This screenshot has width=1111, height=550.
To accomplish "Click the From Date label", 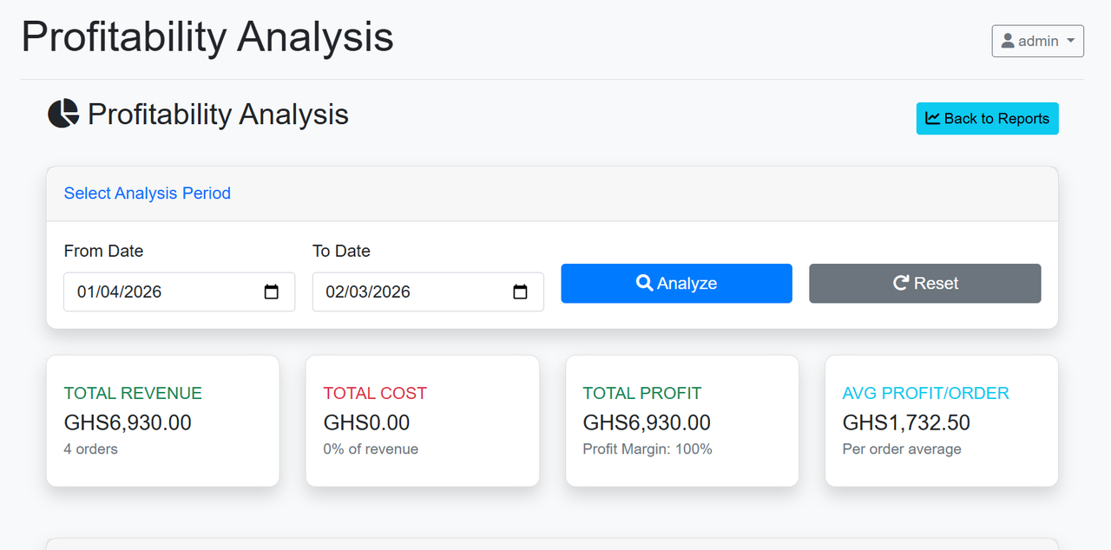I will tap(103, 251).
